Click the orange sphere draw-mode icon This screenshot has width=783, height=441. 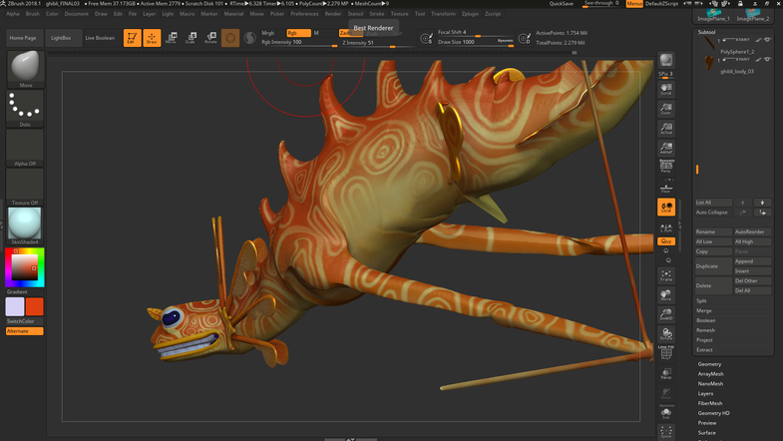pos(230,38)
